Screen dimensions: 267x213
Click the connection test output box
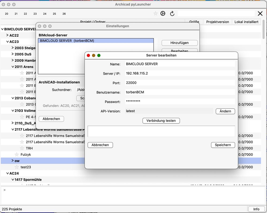click(x=161, y=131)
